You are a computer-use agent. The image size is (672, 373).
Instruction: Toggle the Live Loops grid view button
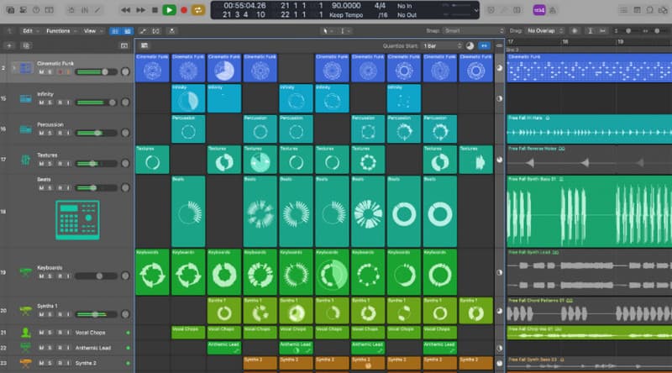click(115, 31)
